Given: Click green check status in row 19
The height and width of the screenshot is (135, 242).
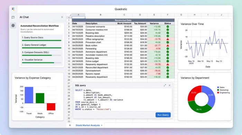Looking at the screenshot, I should tap(168, 77).
